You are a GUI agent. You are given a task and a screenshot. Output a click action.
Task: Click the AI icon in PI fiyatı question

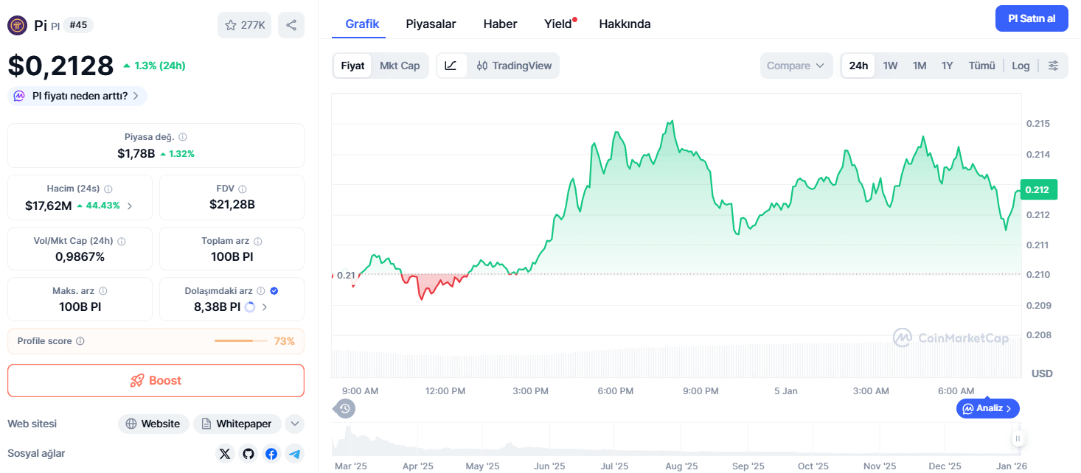20,96
